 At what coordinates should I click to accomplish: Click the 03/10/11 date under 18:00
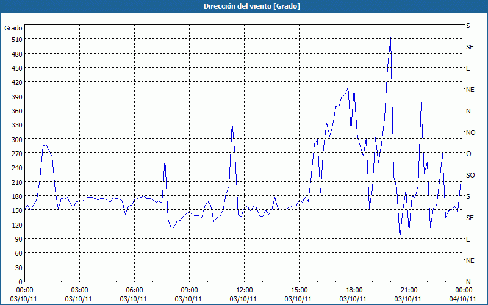pos(353,299)
